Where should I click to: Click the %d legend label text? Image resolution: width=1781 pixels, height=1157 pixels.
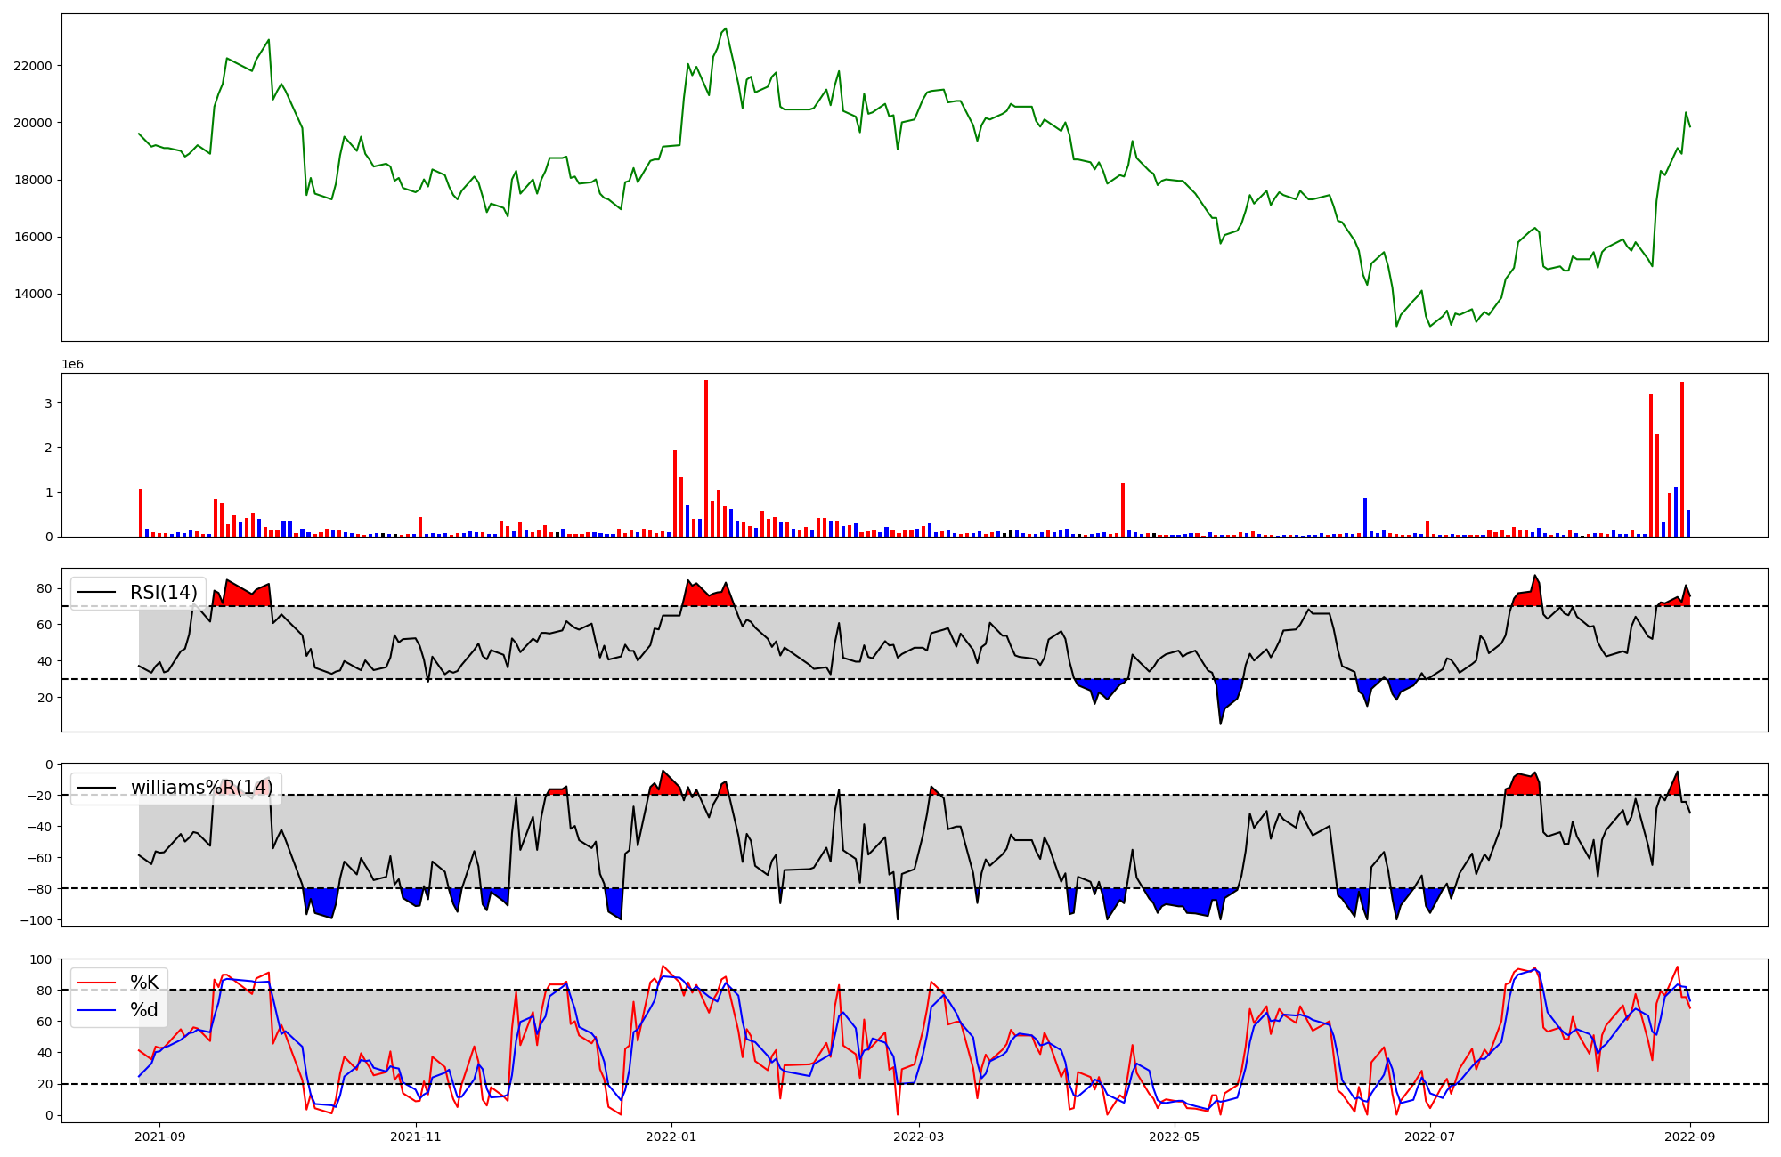pyautogui.click(x=144, y=1010)
